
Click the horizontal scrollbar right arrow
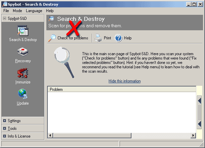pos(193,135)
